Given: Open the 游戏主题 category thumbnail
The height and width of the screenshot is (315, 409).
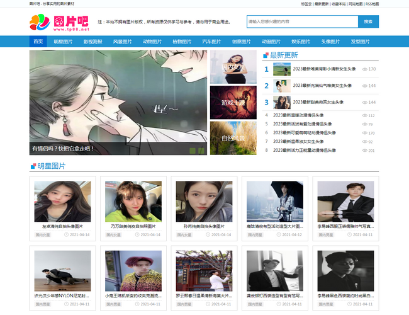Looking at the screenshot, I should [x=233, y=102].
